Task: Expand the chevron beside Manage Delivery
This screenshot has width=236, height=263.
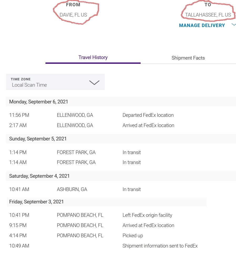Action: (x=234, y=25)
